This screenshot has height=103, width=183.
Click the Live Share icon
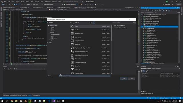point(163,5)
